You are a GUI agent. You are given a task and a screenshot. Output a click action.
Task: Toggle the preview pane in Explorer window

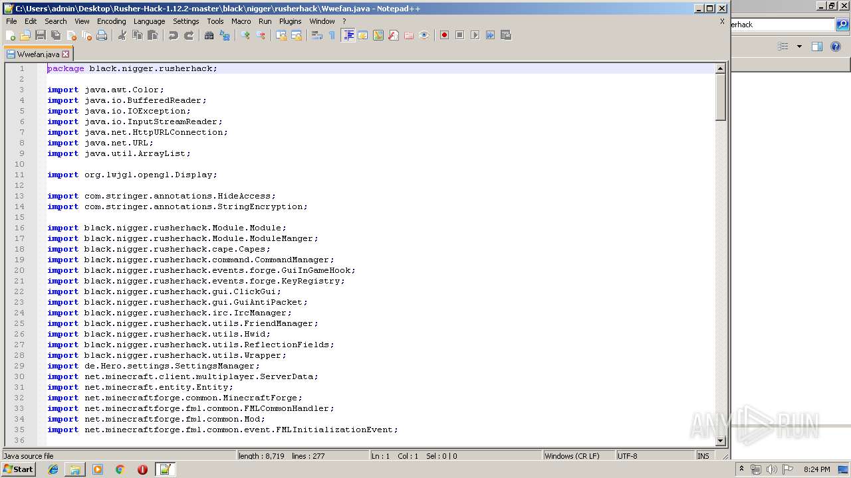point(817,46)
